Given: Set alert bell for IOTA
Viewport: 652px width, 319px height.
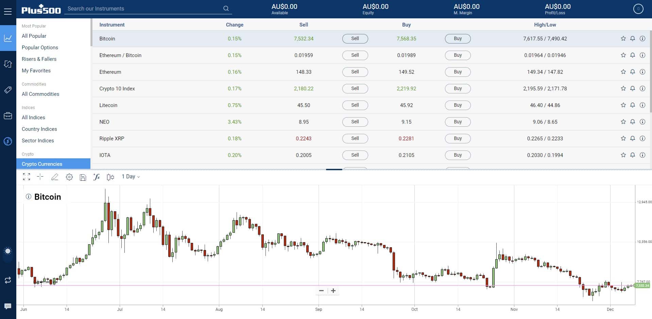Looking at the screenshot, I should click(633, 155).
